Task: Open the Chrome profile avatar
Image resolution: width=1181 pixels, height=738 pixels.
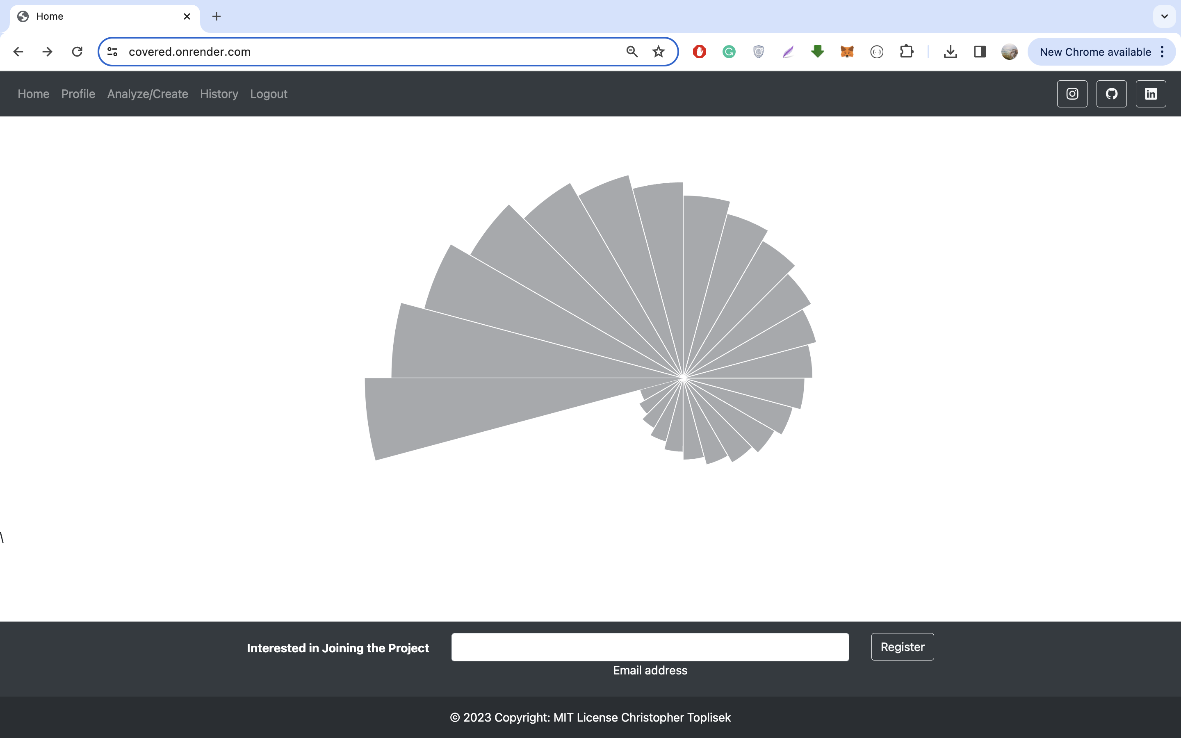Action: point(1009,51)
